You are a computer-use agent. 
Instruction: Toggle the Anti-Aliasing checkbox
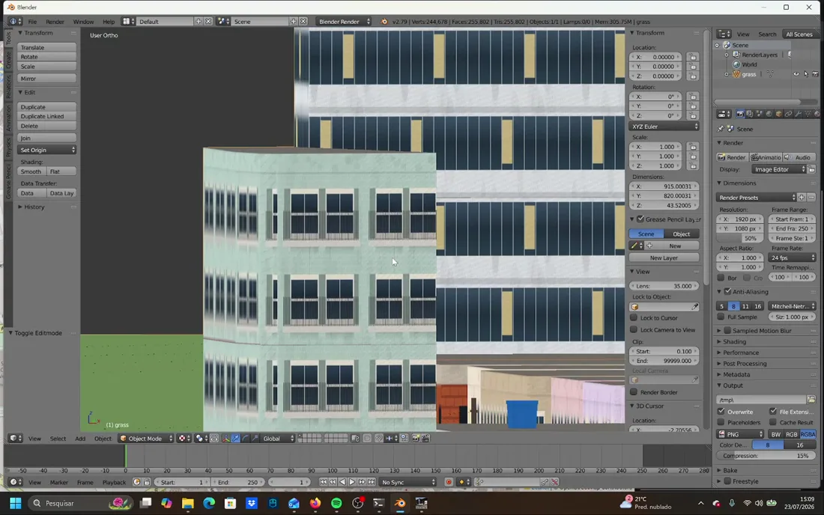pos(728,291)
